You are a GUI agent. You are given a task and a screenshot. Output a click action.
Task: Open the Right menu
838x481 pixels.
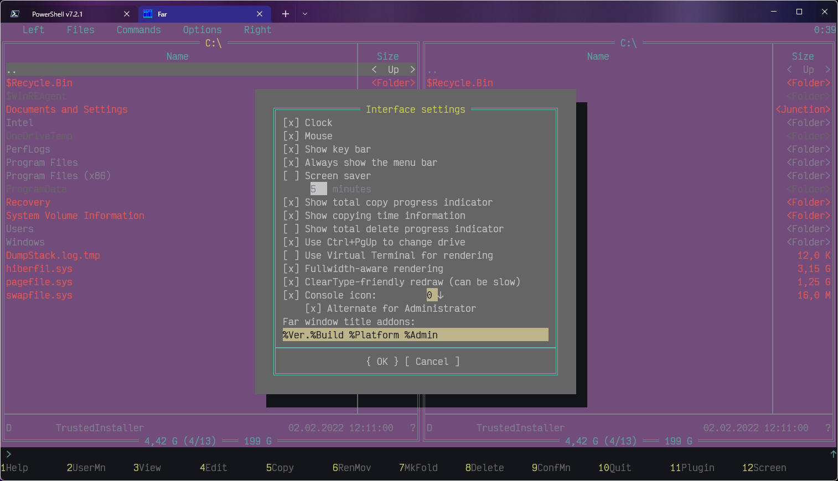coord(258,30)
